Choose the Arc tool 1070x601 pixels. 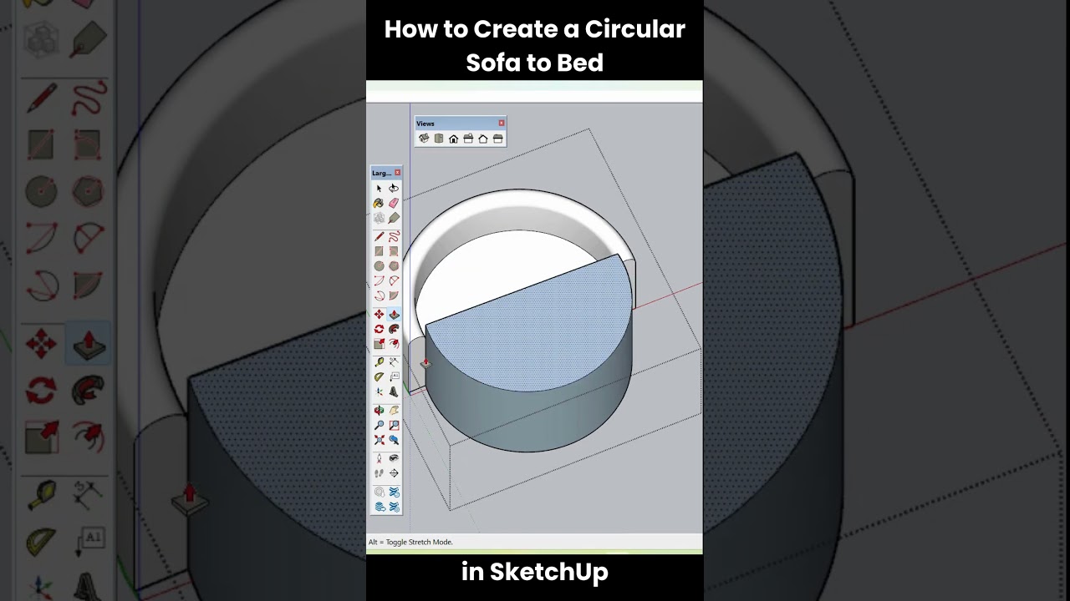click(379, 280)
